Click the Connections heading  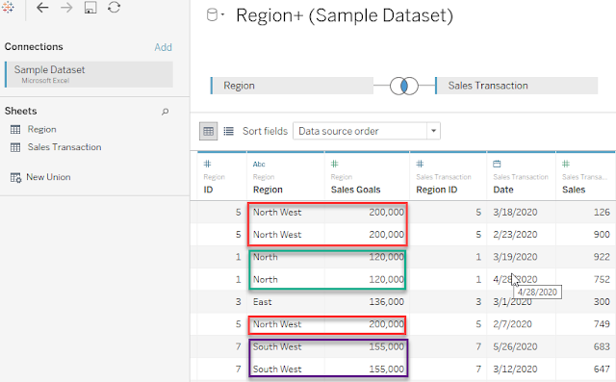(34, 47)
